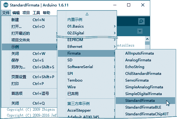Expand the EEPROM examples submenu
The width and height of the screenshot is (177, 119).
point(87,40)
